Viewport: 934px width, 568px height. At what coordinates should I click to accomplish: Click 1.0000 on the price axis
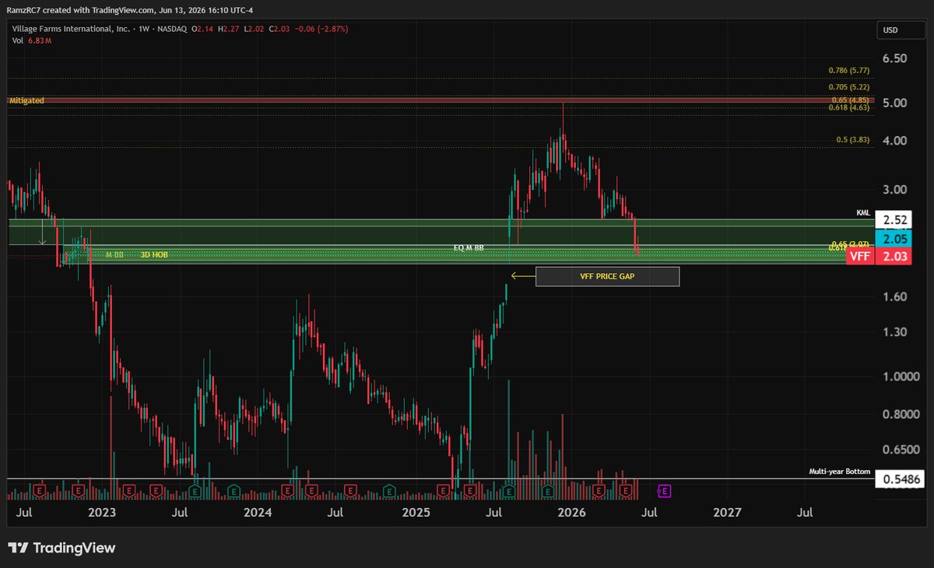[901, 377]
